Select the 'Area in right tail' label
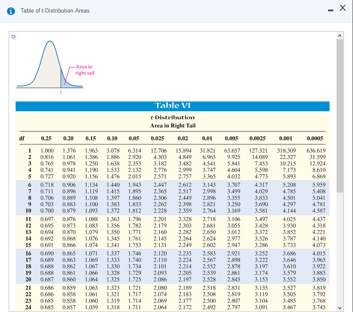 pyautogui.click(x=85, y=70)
